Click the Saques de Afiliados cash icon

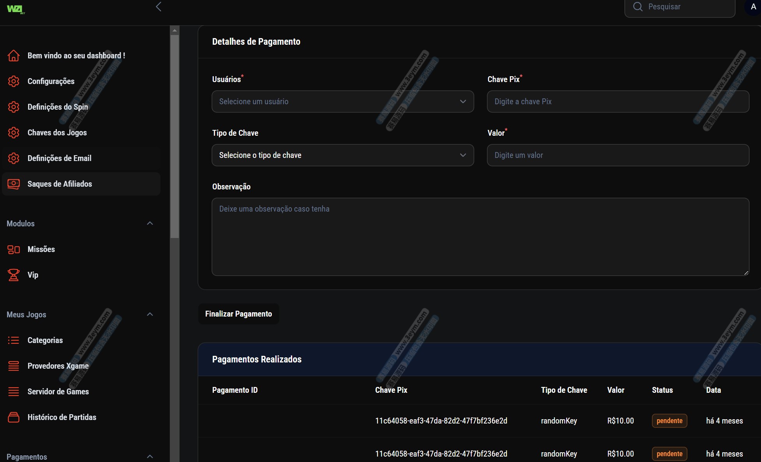pos(14,184)
